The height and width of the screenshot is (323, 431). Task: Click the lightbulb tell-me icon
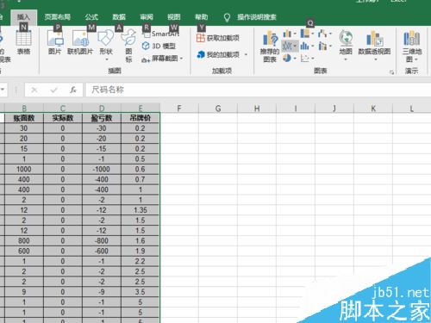(x=227, y=17)
